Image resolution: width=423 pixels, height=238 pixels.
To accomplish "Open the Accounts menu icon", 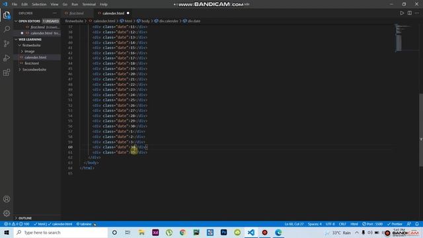I will tap(7, 199).
